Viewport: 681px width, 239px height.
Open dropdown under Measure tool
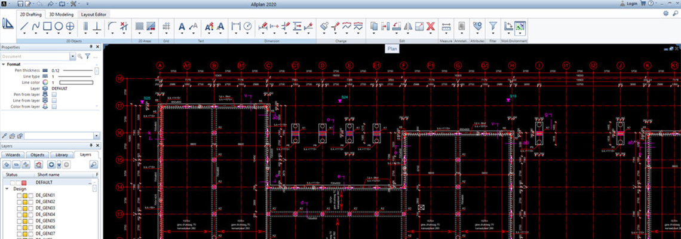point(446,34)
